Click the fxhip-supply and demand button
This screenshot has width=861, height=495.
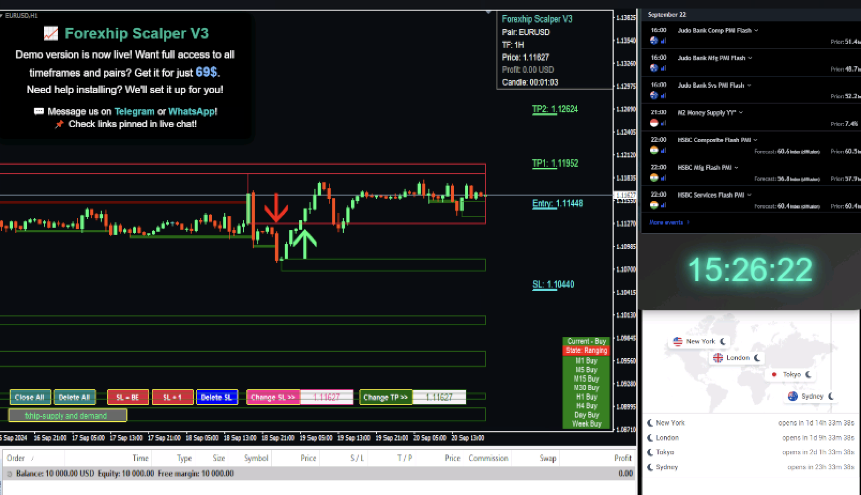(x=67, y=415)
